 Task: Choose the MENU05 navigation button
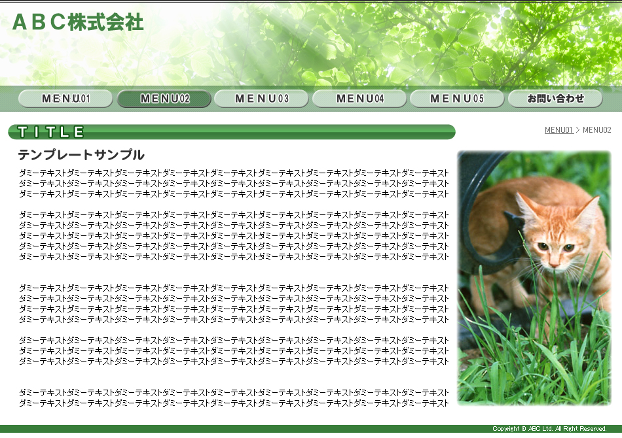pyautogui.click(x=457, y=99)
